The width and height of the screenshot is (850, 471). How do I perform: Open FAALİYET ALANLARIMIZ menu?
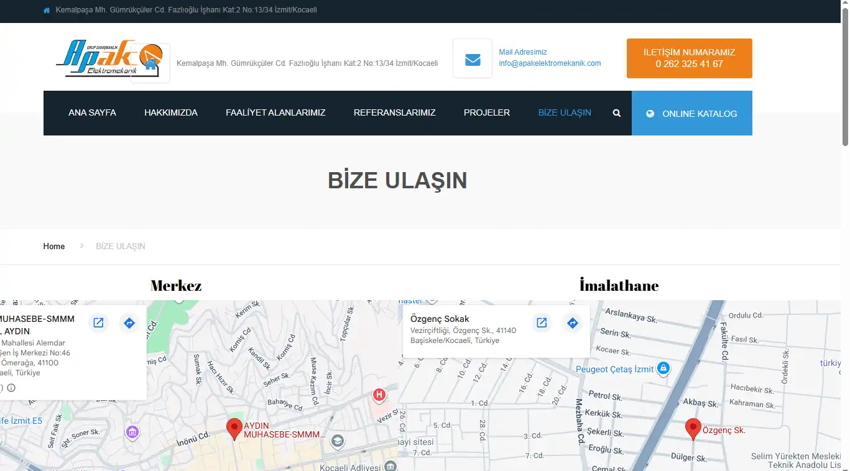click(275, 113)
